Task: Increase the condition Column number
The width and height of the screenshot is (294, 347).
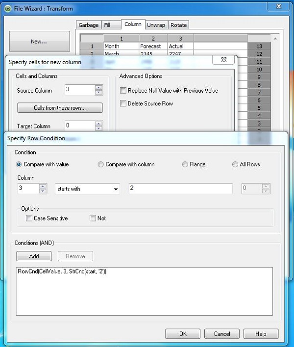Action: [x=43, y=186]
